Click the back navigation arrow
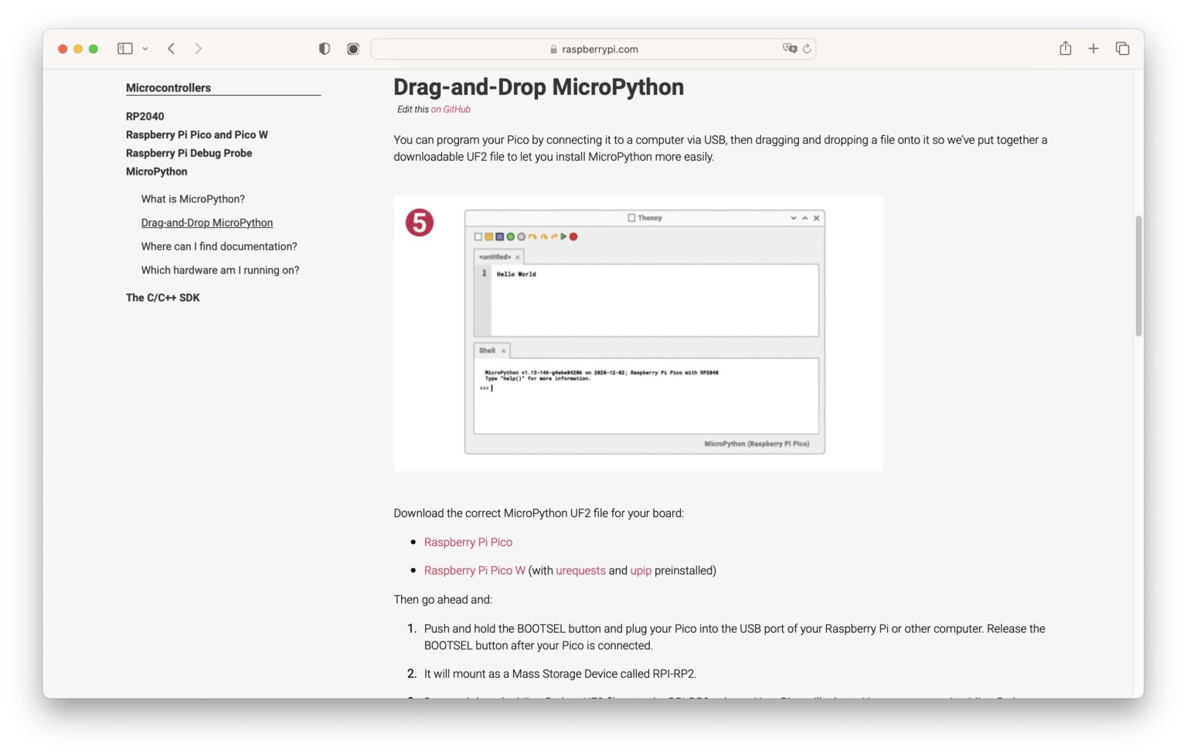The height and width of the screenshot is (755, 1187). point(172,48)
